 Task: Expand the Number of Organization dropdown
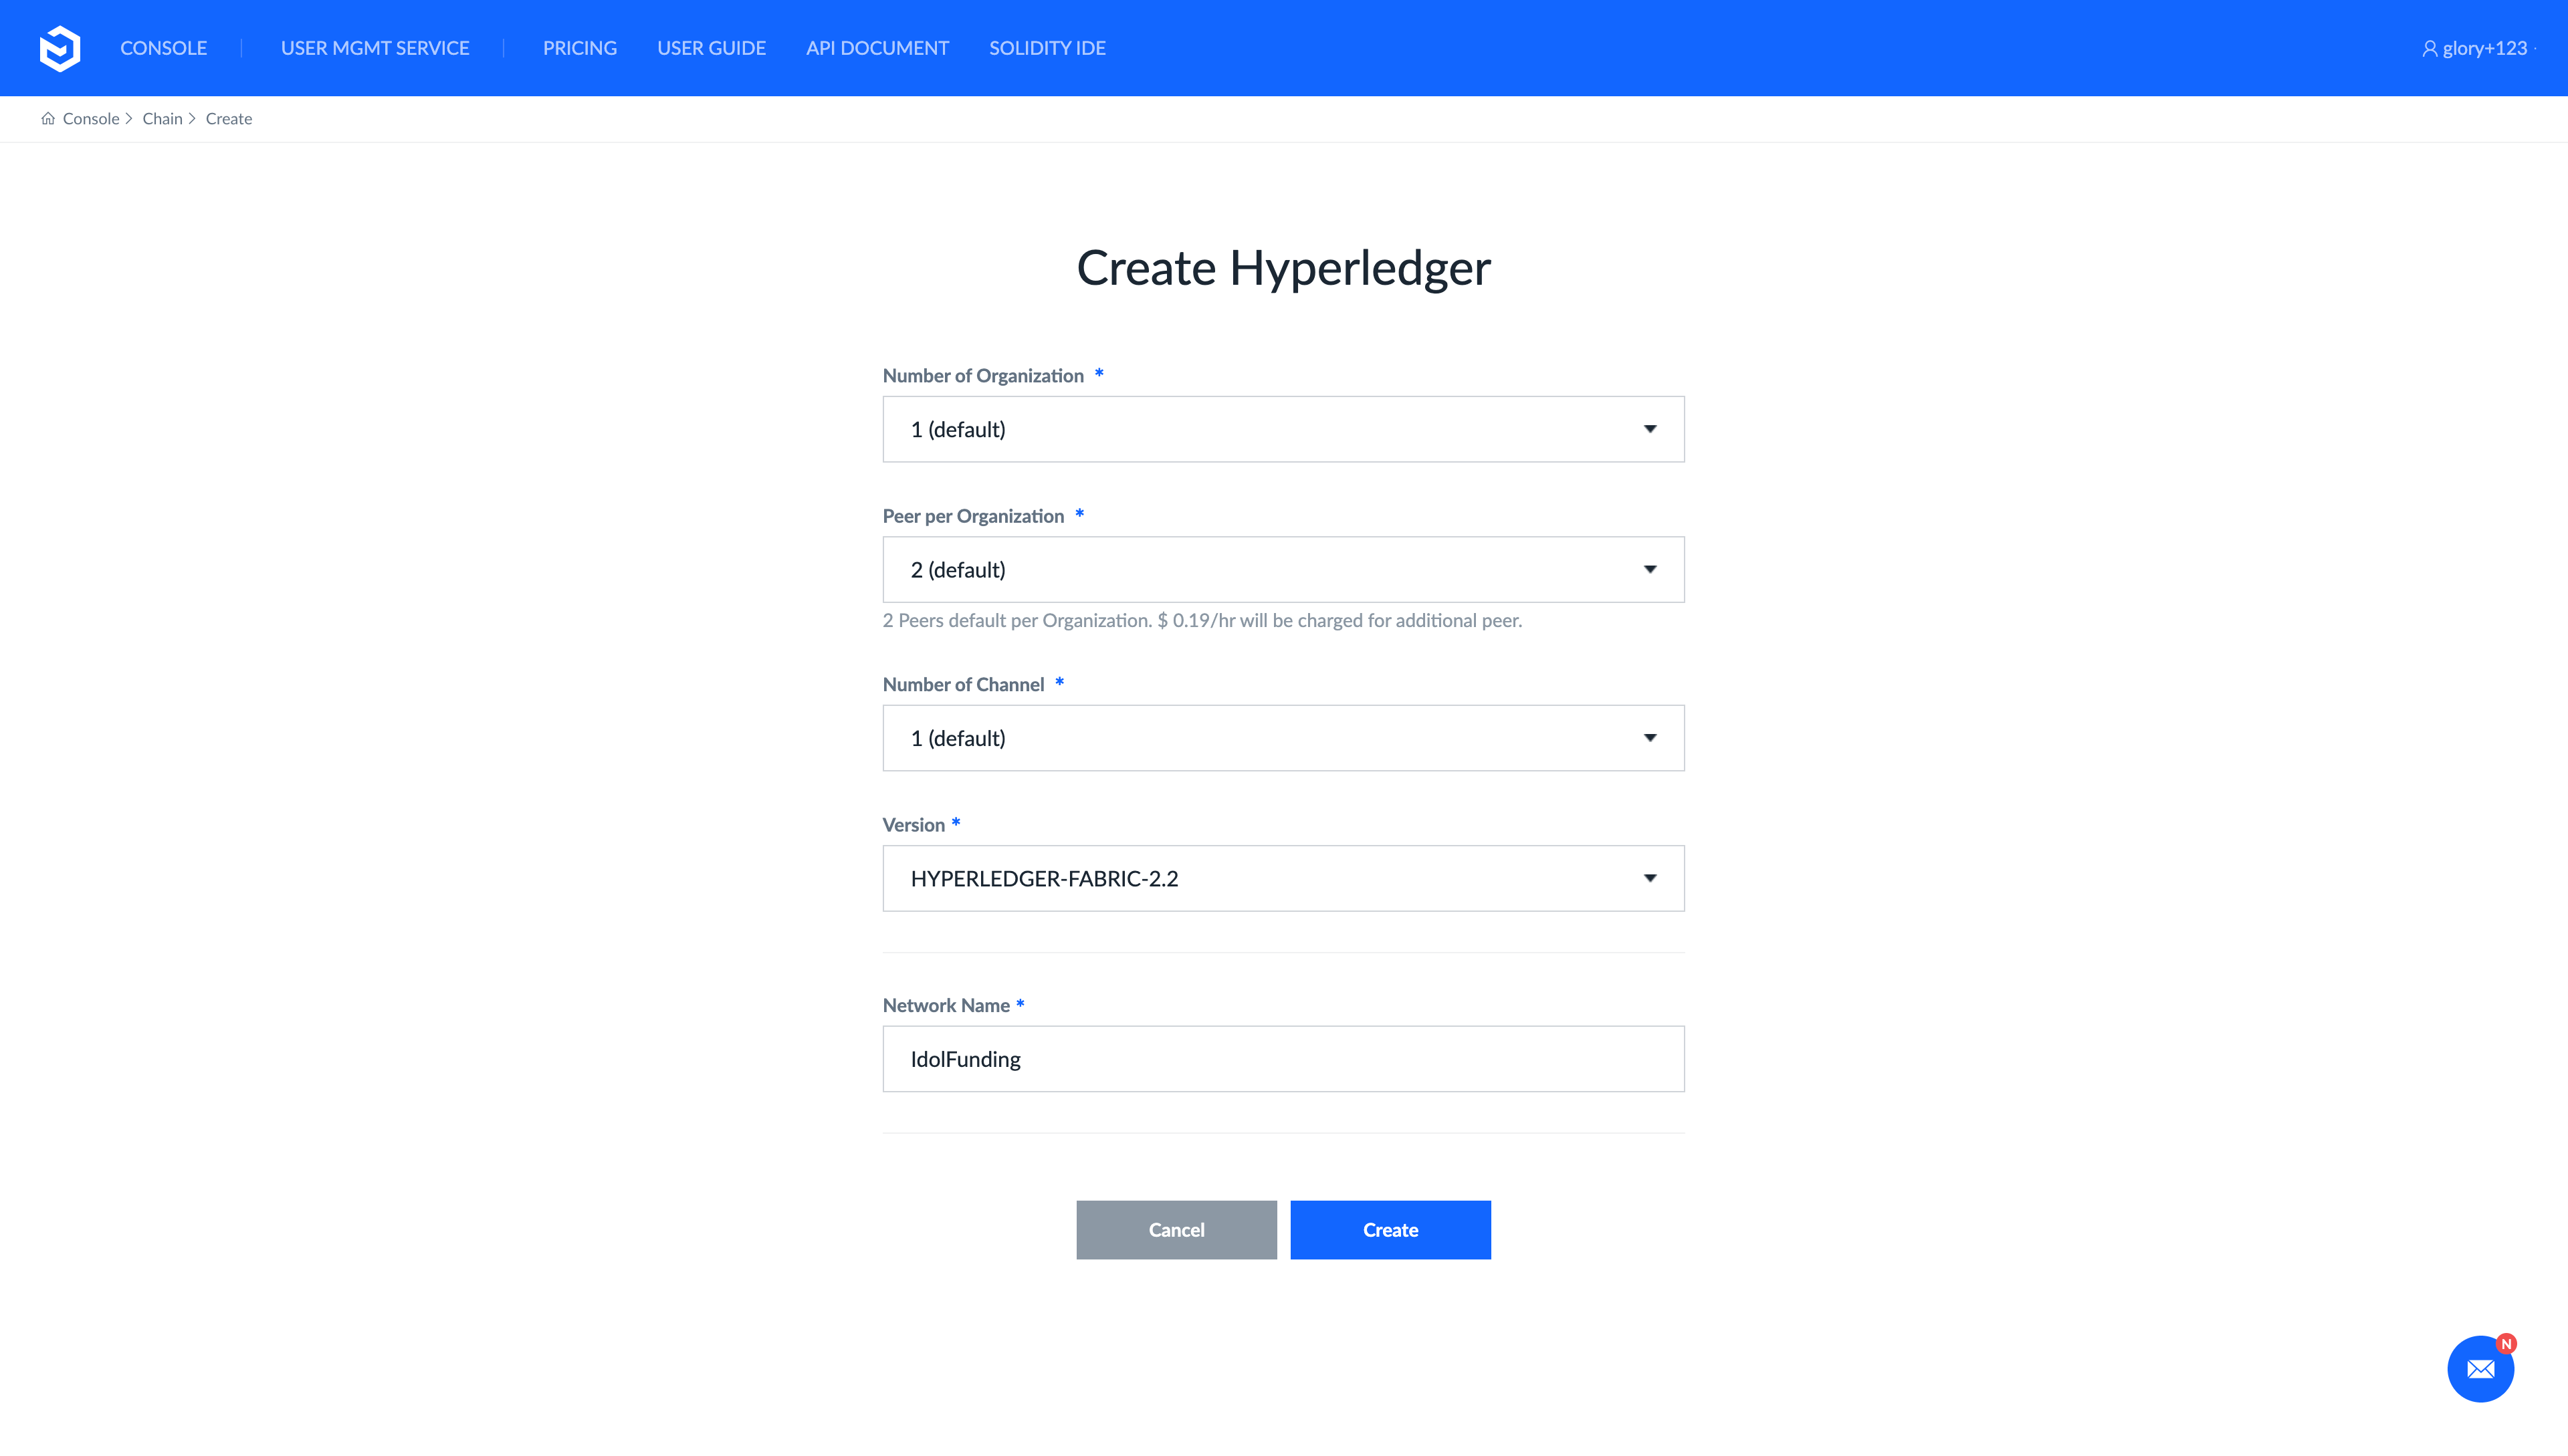point(1283,429)
